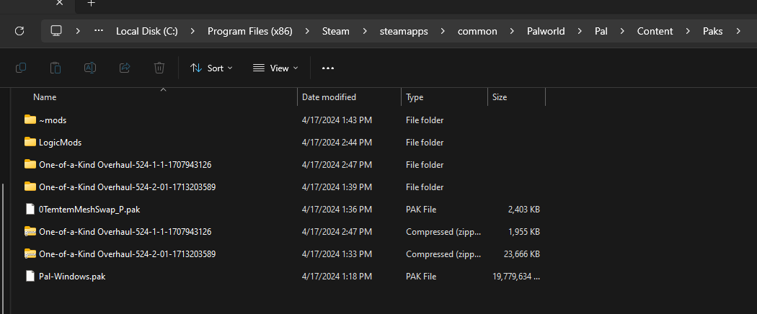Expand chevron after steamapps breadcrumb
Screen dimensions: 757x314
pos(443,32)
